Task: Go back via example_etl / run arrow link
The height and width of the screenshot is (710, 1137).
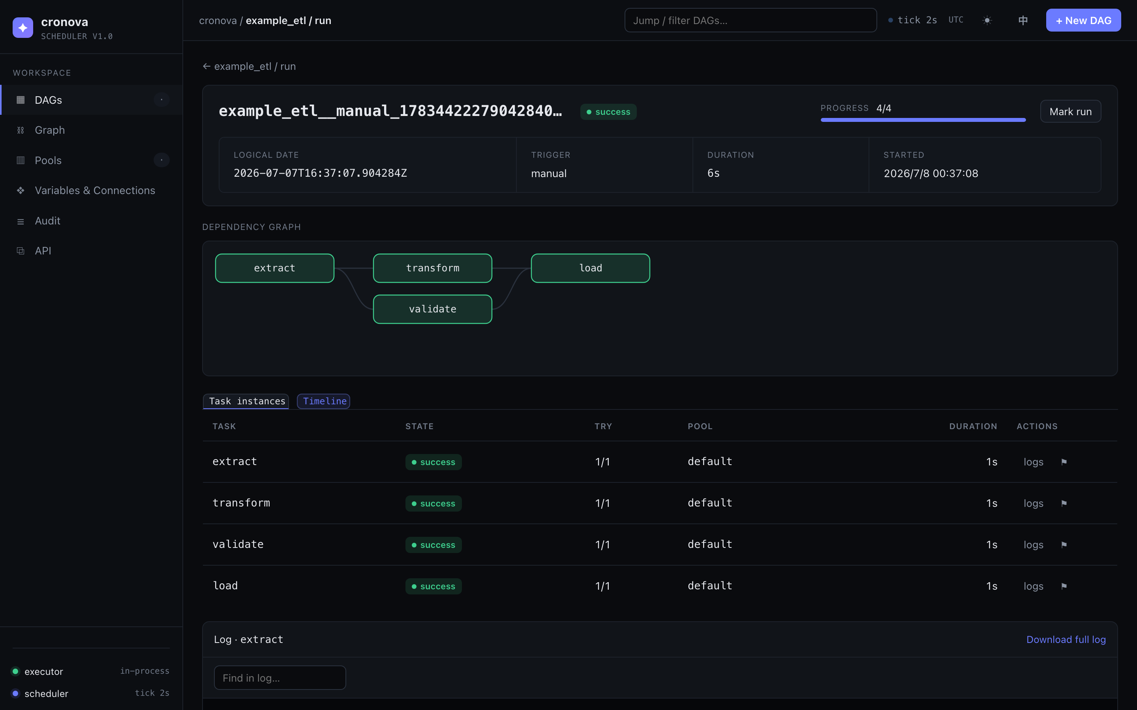Action: [x=249, y=66]
